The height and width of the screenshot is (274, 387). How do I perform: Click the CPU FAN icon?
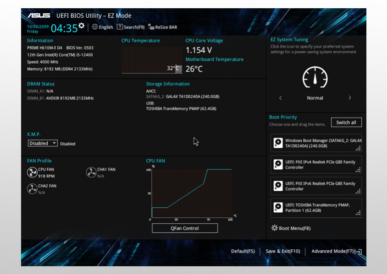tap(32, 172)
